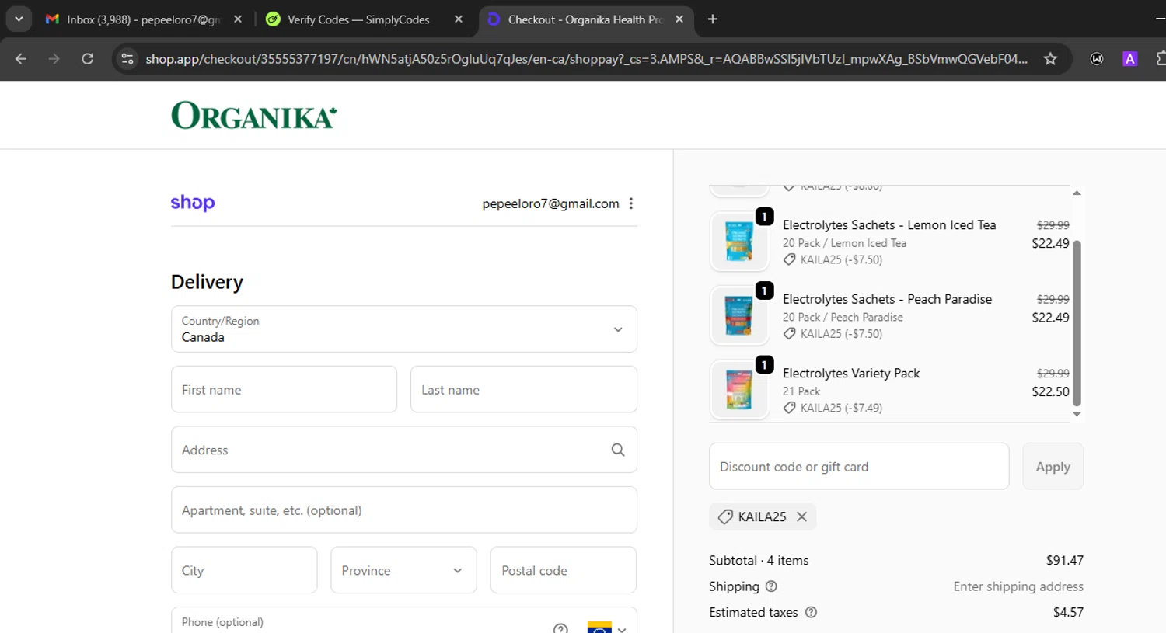The height and width of the screenshot is (633, 1166).
Task: Go back to previous page
Action: (21, 59)
